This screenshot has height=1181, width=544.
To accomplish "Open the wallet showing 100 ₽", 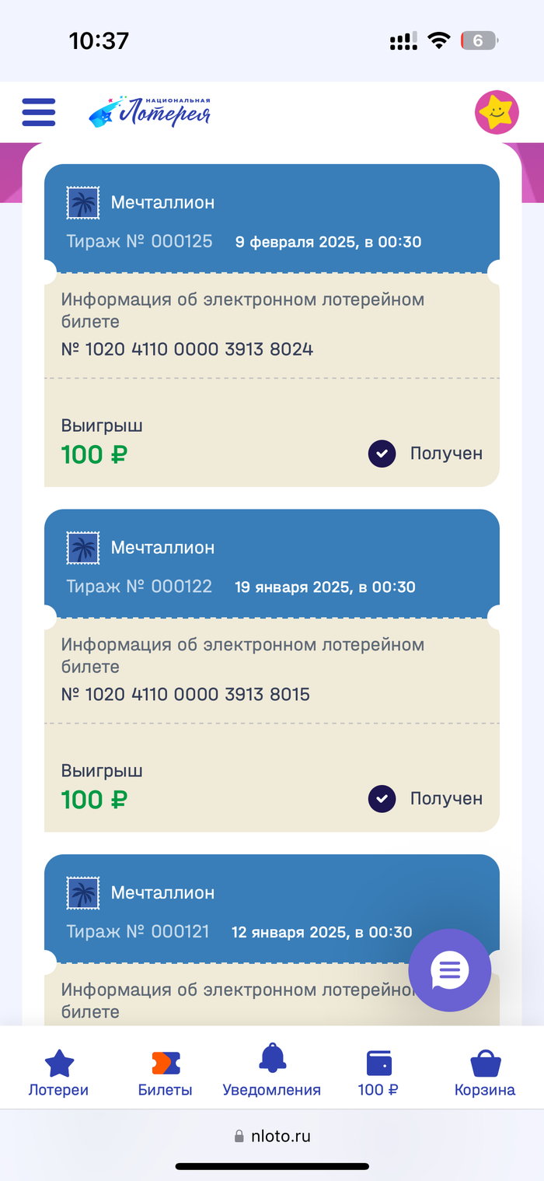I will [x=378, y=1073].
